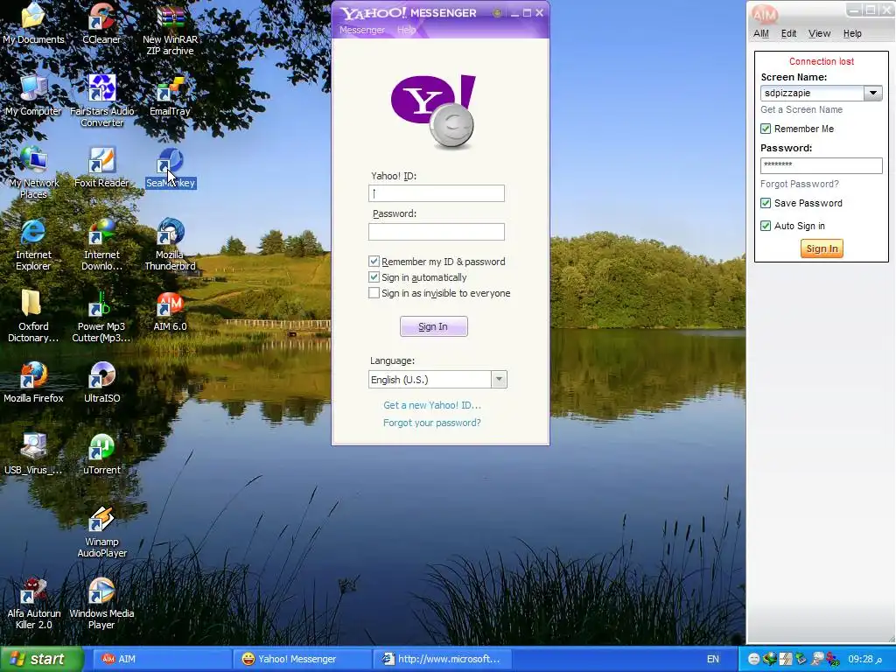
Task: Select the Mozilla Thunderbird shortcut
Action: (171, 244)
